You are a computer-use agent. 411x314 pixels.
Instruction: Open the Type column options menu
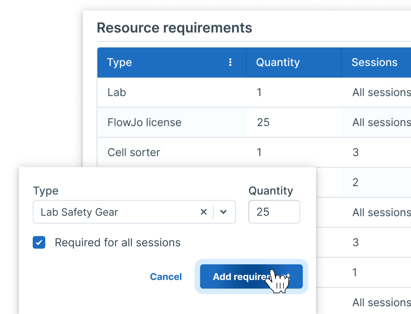[230, 62]
